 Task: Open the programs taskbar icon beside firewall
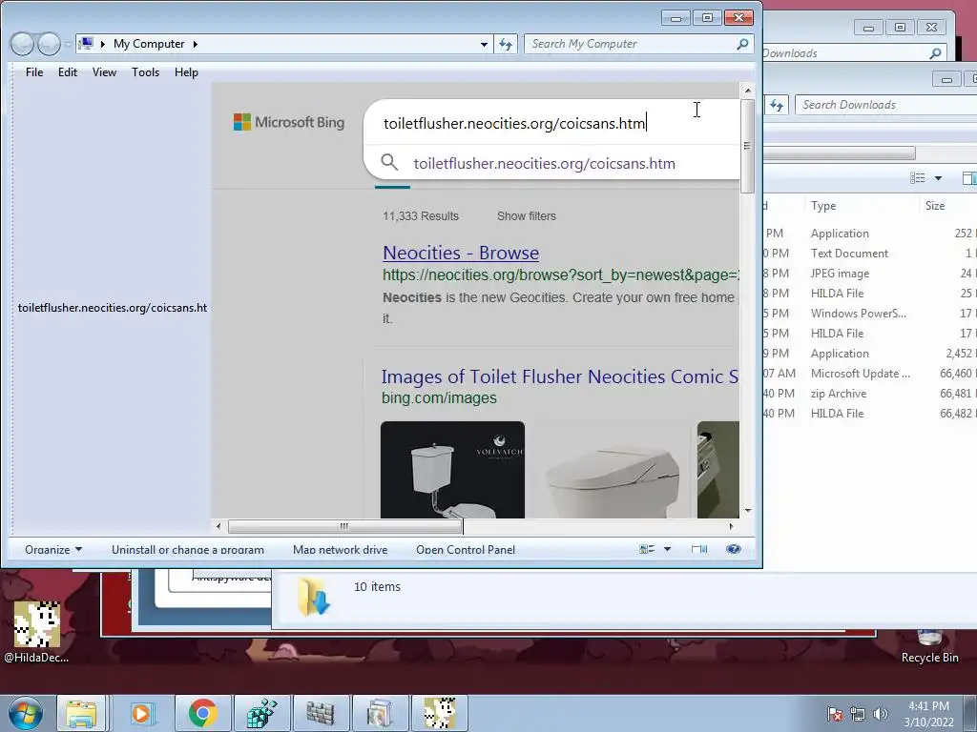(x=380, y=713)
